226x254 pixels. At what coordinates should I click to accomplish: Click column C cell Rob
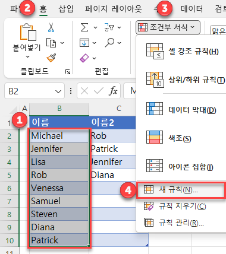pos(112,136)
